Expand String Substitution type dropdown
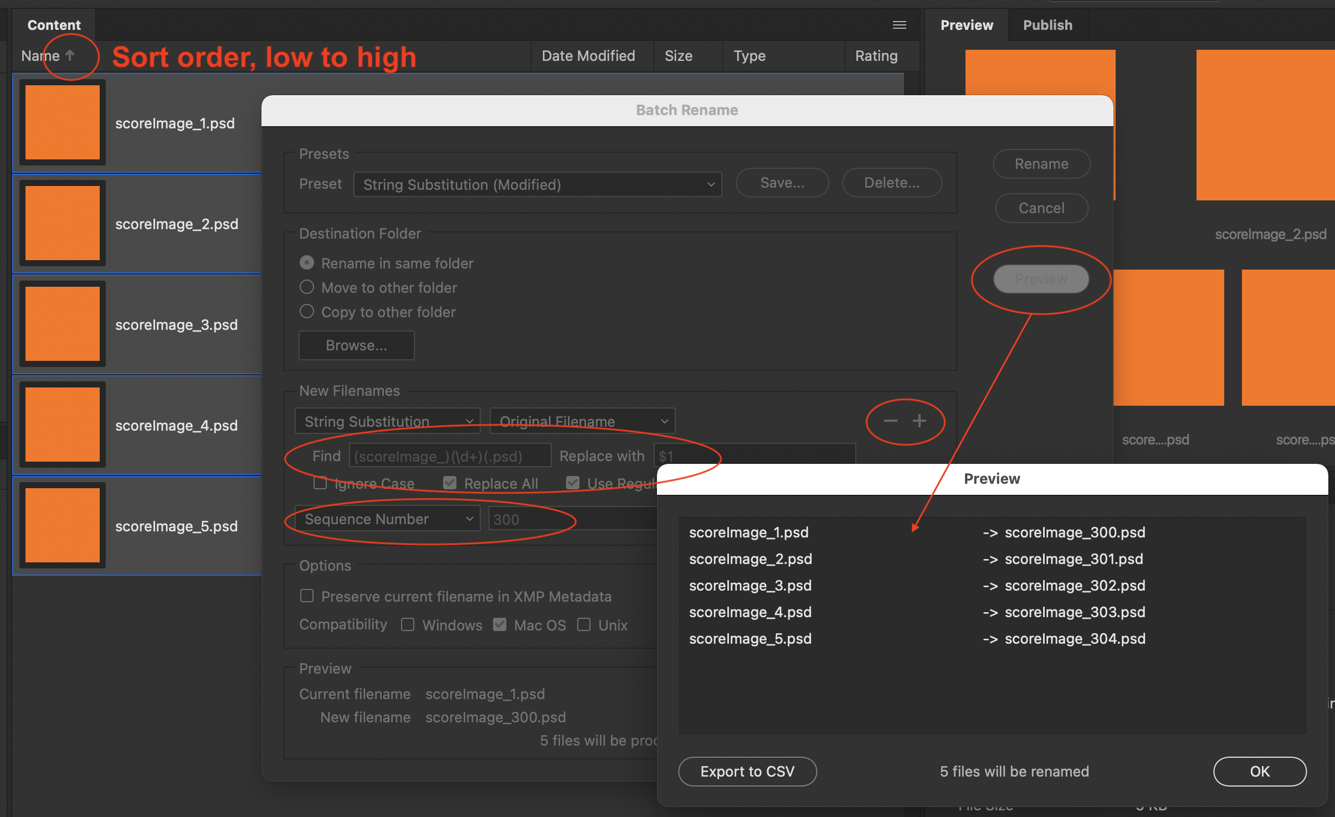1335x817 pixels. (387, 421)
